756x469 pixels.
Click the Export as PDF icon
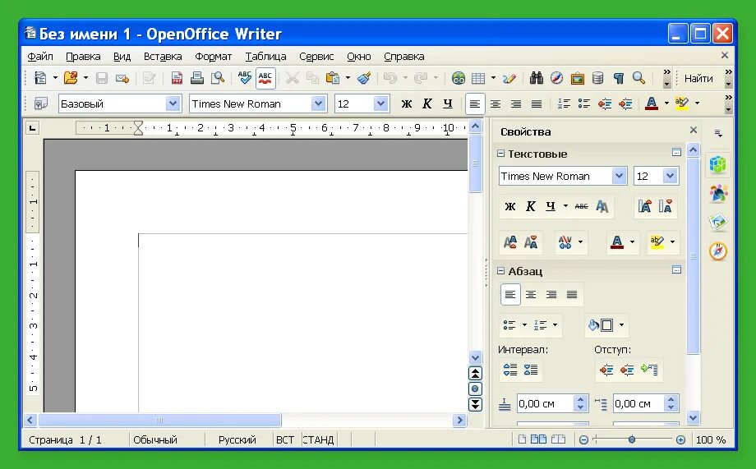(x=177, y=78)
